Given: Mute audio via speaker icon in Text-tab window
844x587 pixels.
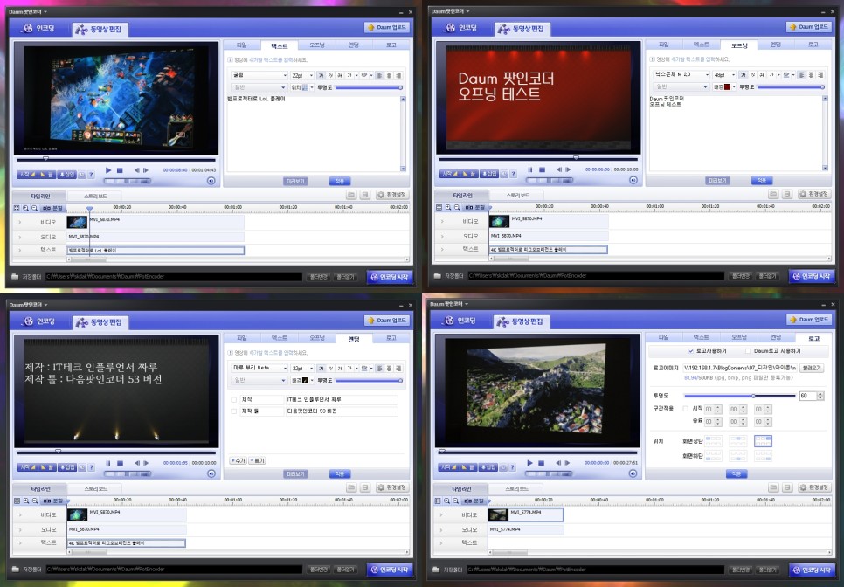Looking at the screenshot, I should pyautogui.click(x=211, y=181).
